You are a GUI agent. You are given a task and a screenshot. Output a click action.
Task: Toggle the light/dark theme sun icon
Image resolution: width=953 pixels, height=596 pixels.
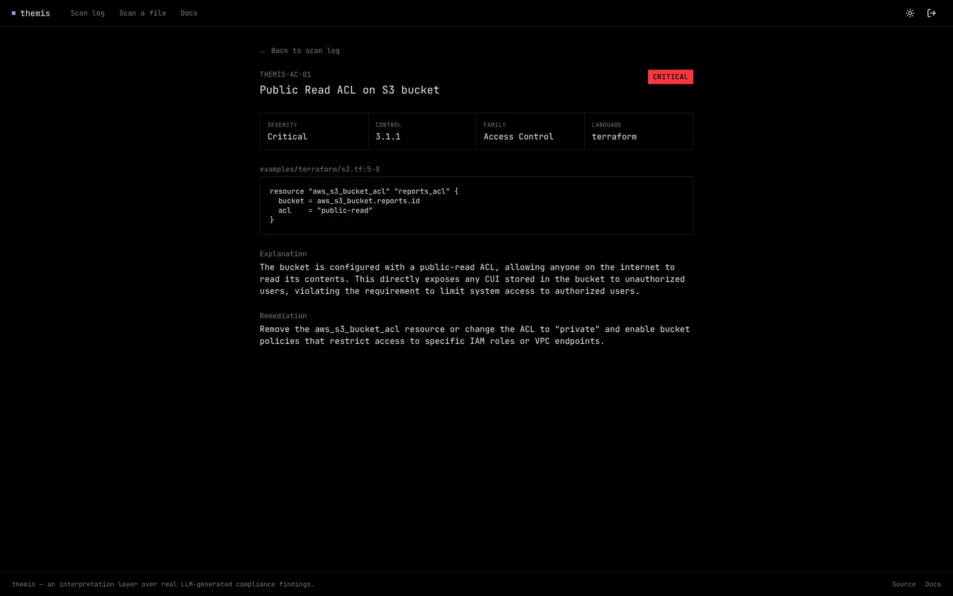(910, 13)
